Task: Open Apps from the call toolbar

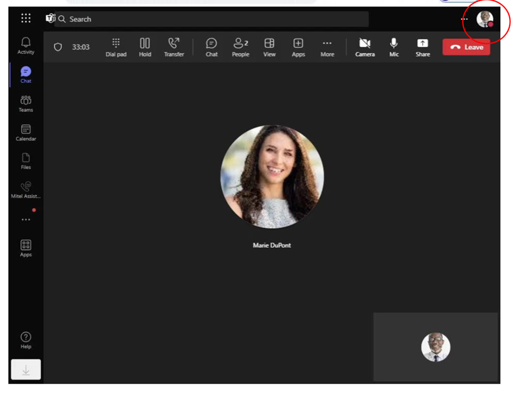Action: [x=298, y=47]
